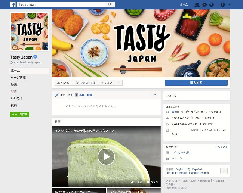243x193 pixels.
Task: Click the いいね！ like button under cover
Action: tap(64, 83)
